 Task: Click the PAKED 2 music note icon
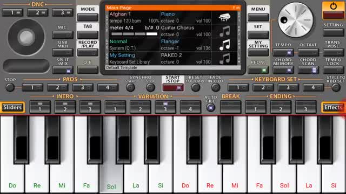[x=225, y=59]
